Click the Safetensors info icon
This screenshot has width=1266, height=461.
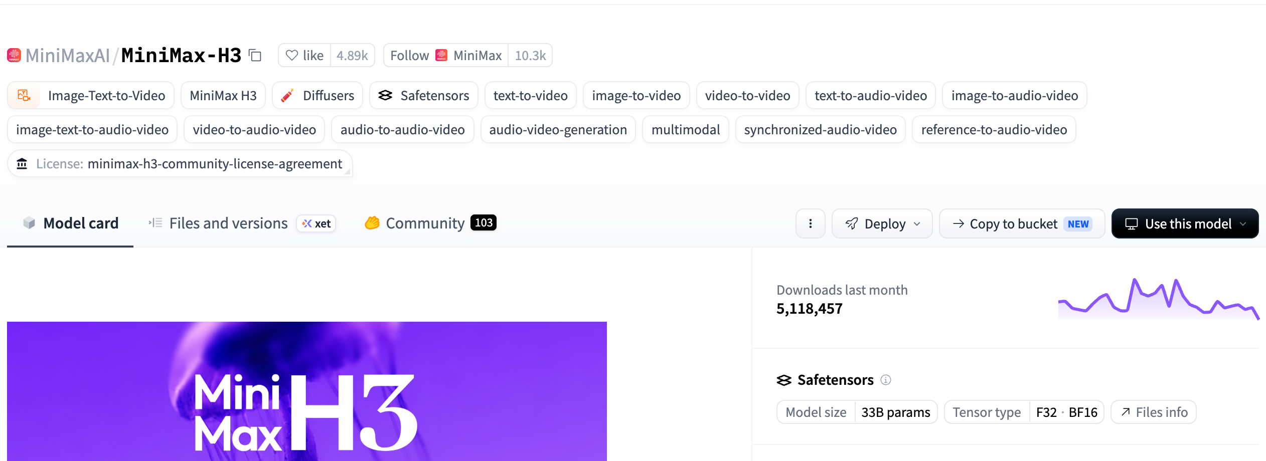pyautogui.click(x=886, y=380)
